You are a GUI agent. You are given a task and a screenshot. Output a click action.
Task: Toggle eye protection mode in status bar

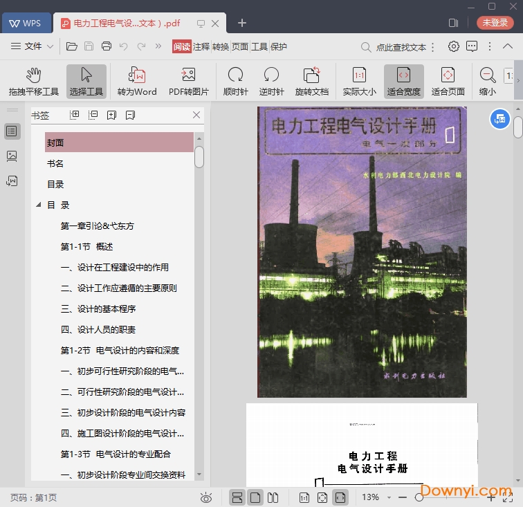click(x=205, y=497)
